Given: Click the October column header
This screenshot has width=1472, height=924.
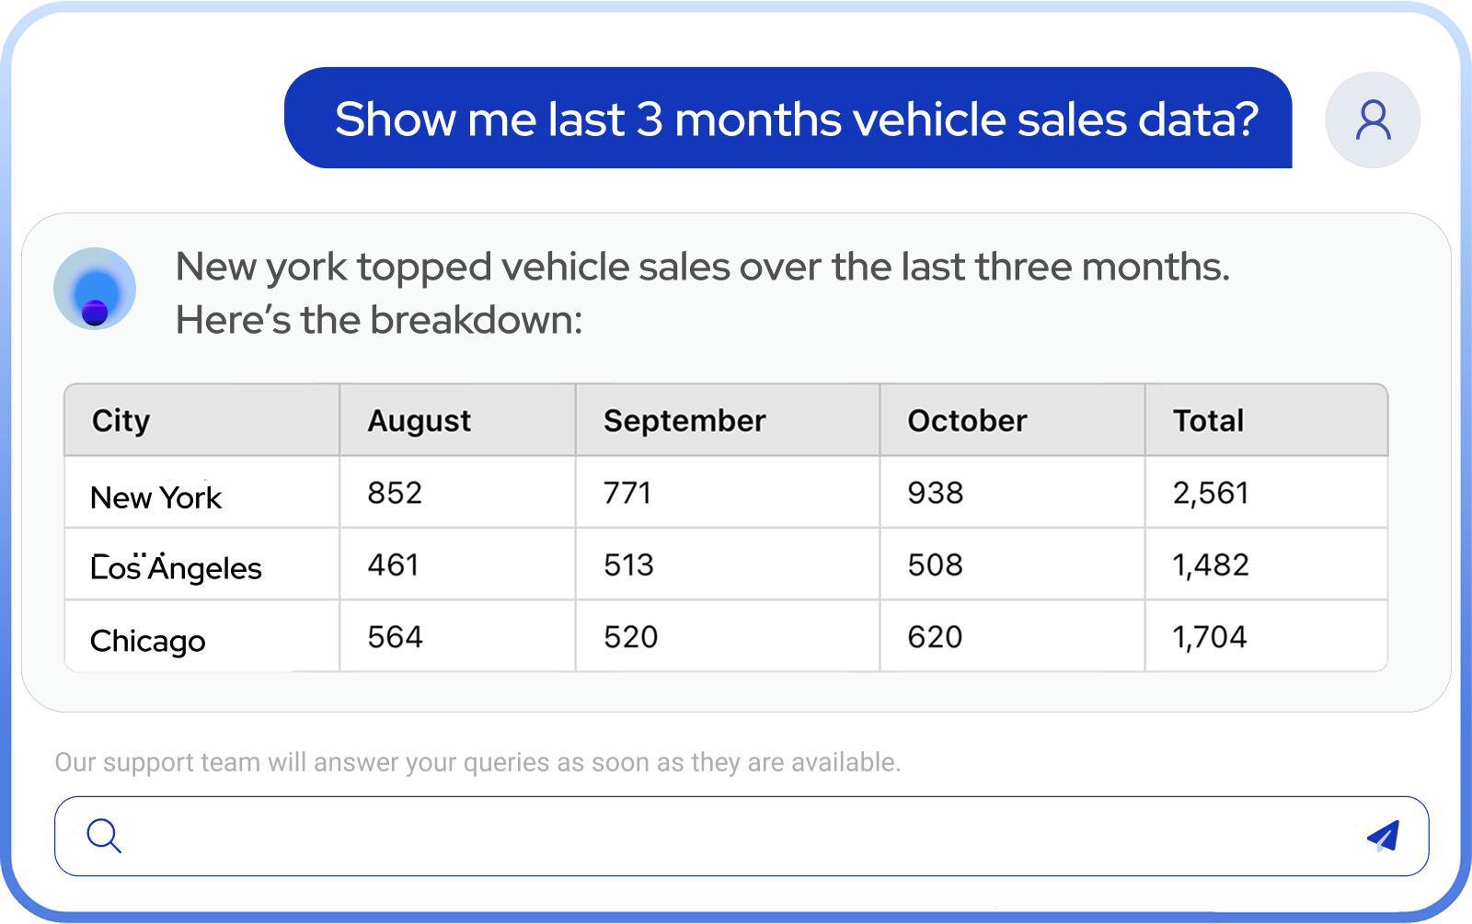Looking at the screenshot, I should click(x=967, y=420).
